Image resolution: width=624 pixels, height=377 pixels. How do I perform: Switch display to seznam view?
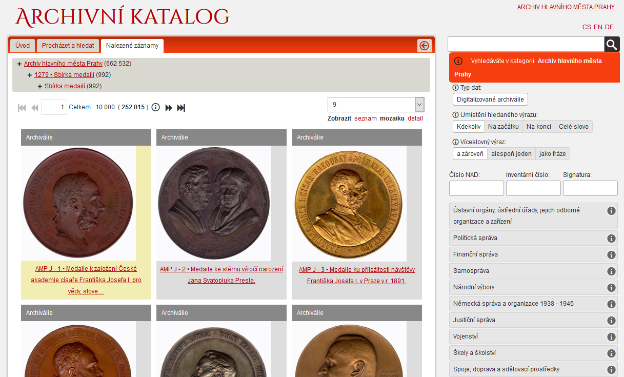[366, 118]
